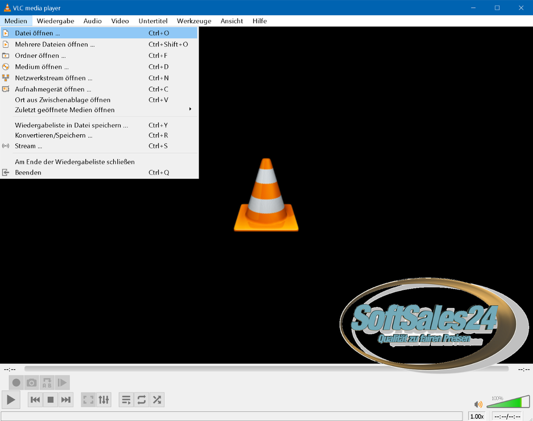Click the stop playback button
Screen dimensions: 533x421
(x=51, y=399)
